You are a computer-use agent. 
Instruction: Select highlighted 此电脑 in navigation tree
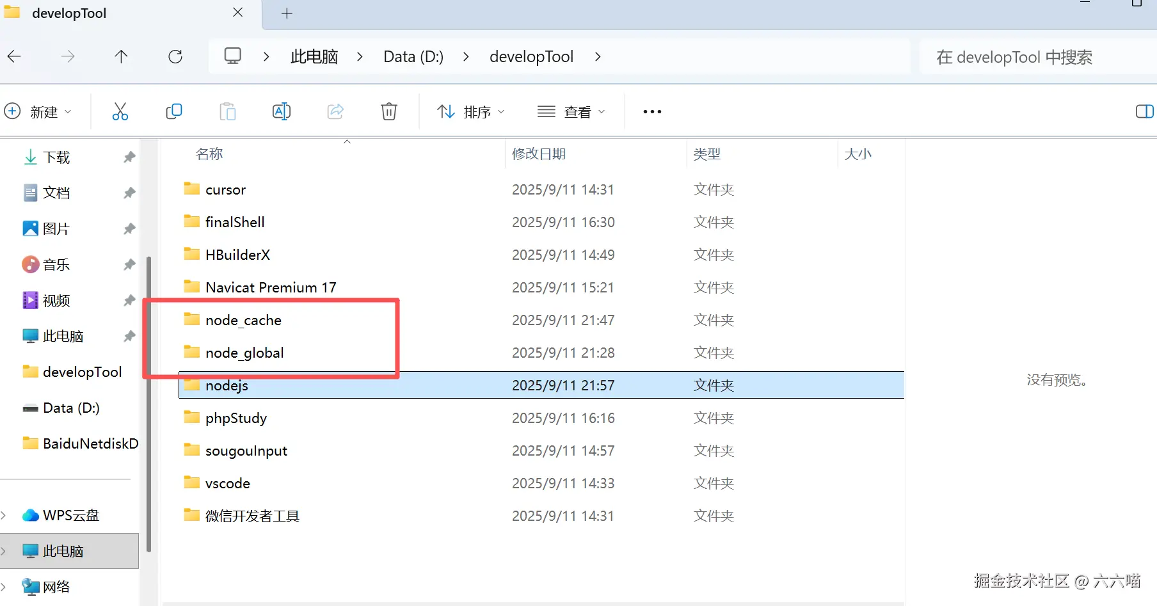click(x=69, y=551)
